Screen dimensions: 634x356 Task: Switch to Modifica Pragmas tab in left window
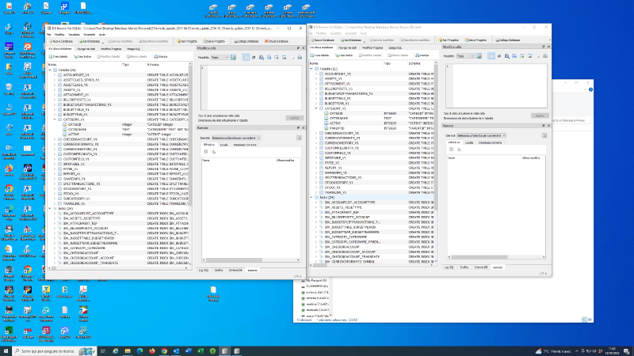click(111, 49)
